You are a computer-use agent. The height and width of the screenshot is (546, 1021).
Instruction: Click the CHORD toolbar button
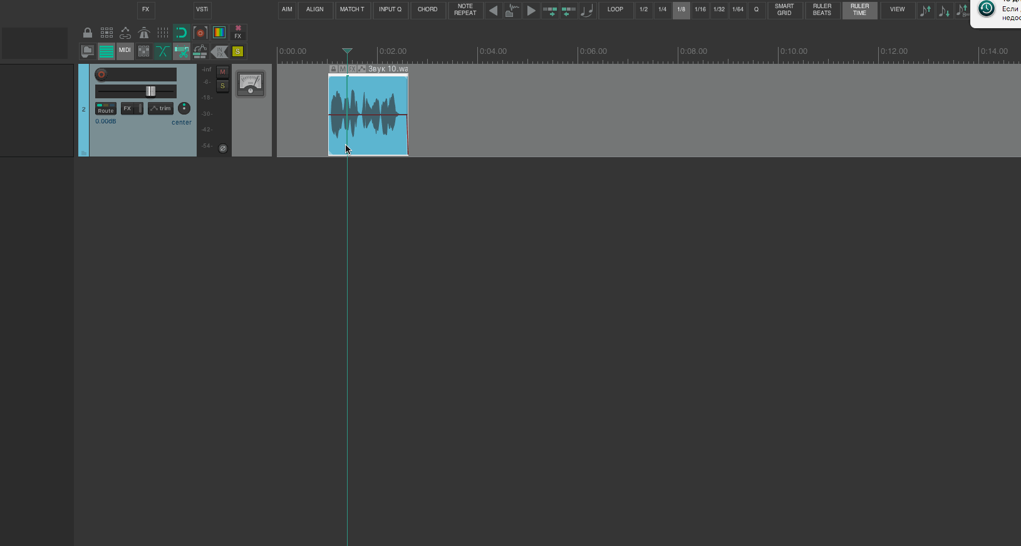tap(428, 10)
